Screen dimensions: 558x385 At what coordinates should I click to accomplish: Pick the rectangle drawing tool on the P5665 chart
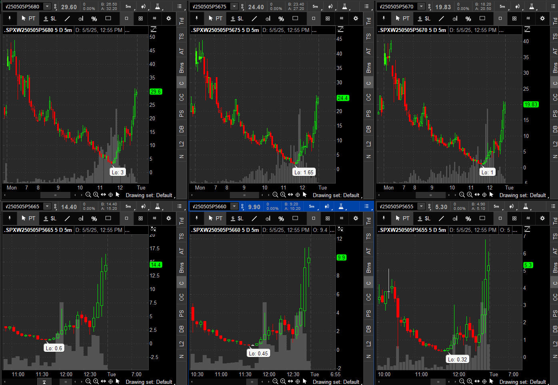click(108, 218)
